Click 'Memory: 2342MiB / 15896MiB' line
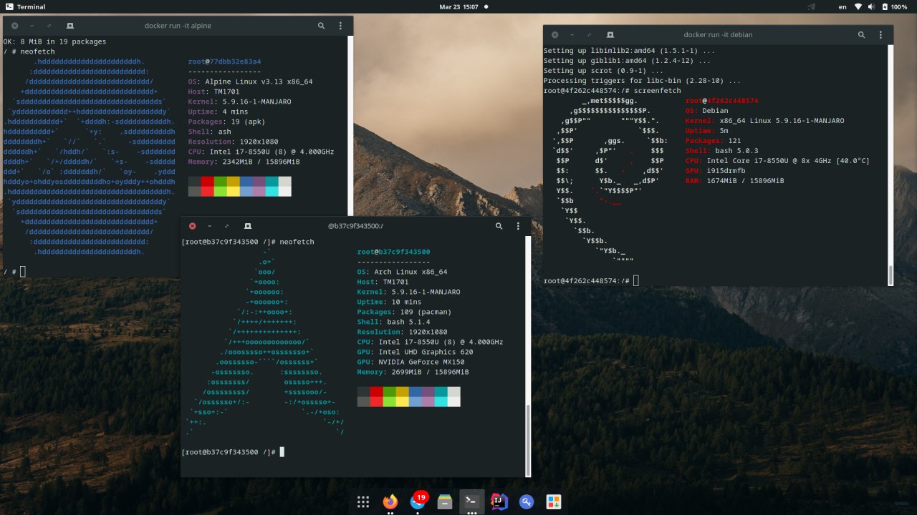This screenshot has height=515, width=917. tap(244, 162)
